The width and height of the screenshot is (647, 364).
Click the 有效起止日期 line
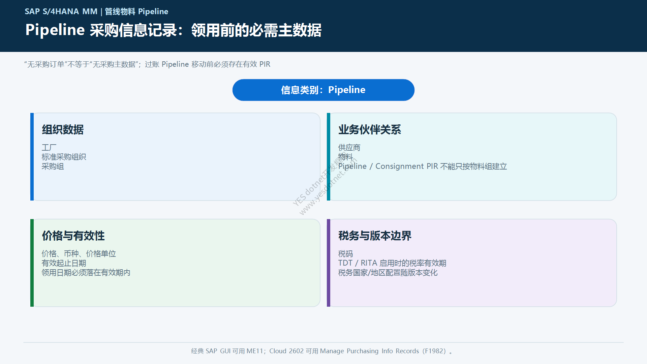(x=64, y=263)
